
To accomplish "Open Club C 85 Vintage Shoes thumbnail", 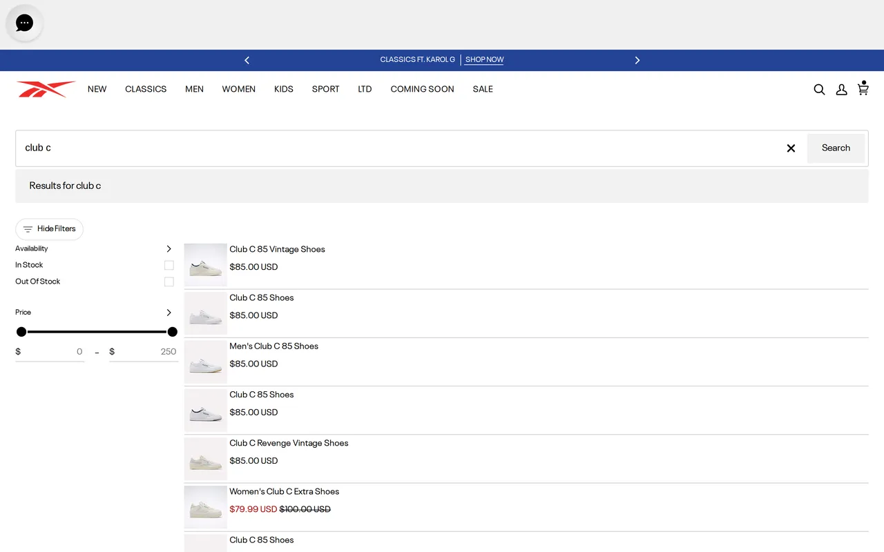I will click(206, 265).
